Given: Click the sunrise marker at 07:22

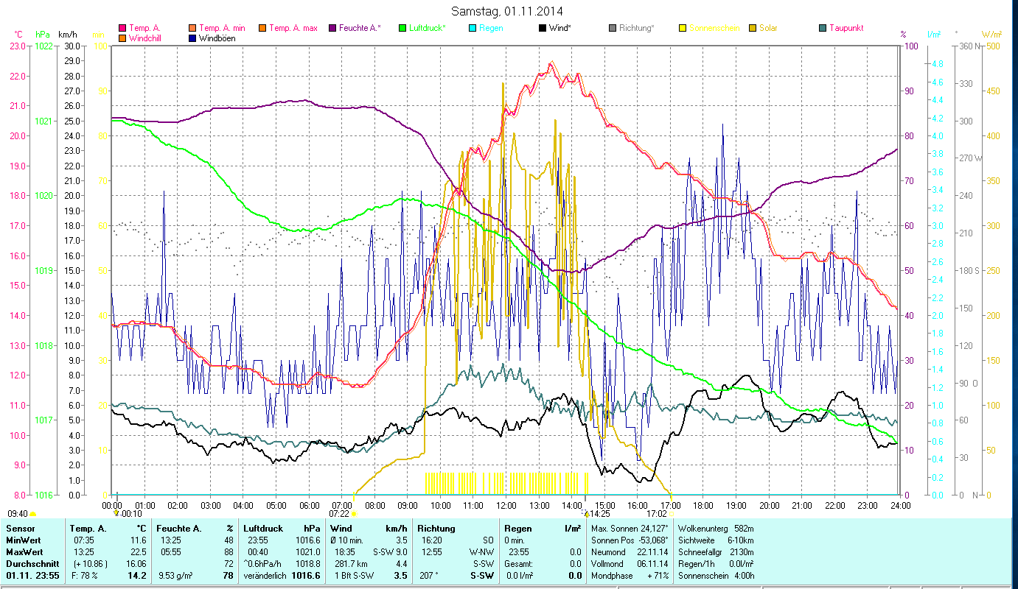Looking at the screenshot, I should [x=354, y=513].
